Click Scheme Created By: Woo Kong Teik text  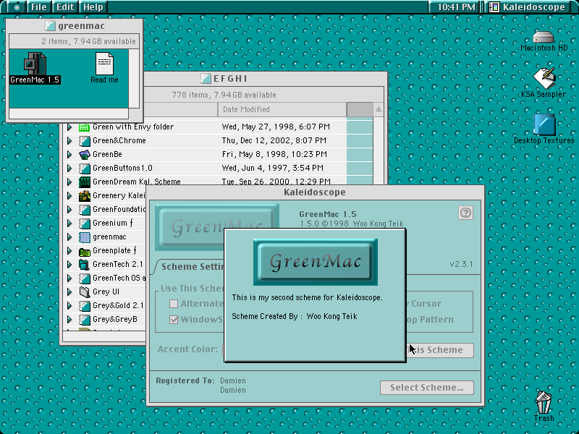pyautogui.click(x=295, y=316)
